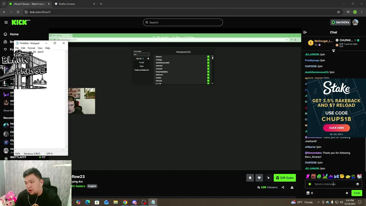
Task: Click the English language tag
Action: [92, 186]
